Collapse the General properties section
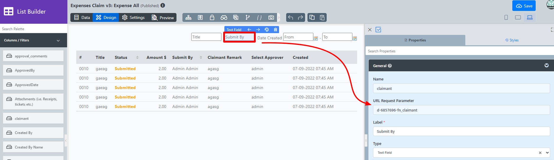The image size is (554, 160). coord(546,66)
